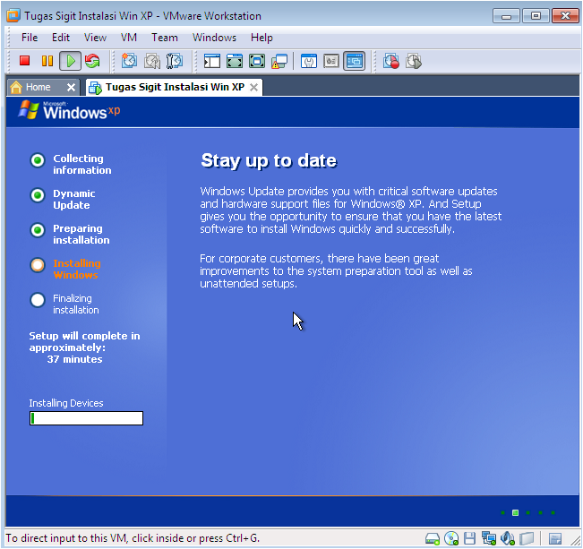583x549 pixels.
Task: Click the VMware Workstation title bar icon
Action: tap(13, 15)
